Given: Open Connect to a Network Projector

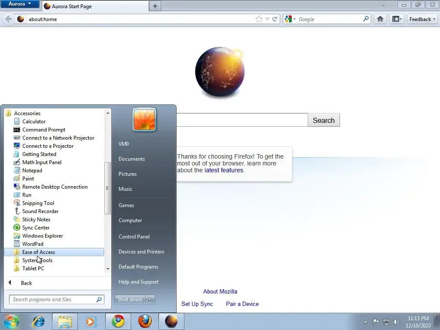Looking at the screenshot, I should [58, 138].
